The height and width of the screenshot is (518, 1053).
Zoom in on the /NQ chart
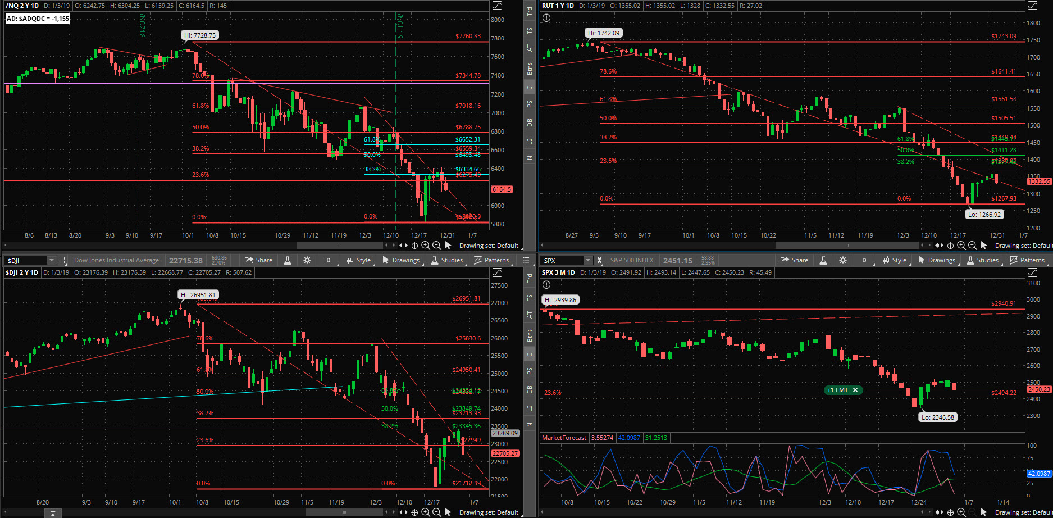coord(426,246)
